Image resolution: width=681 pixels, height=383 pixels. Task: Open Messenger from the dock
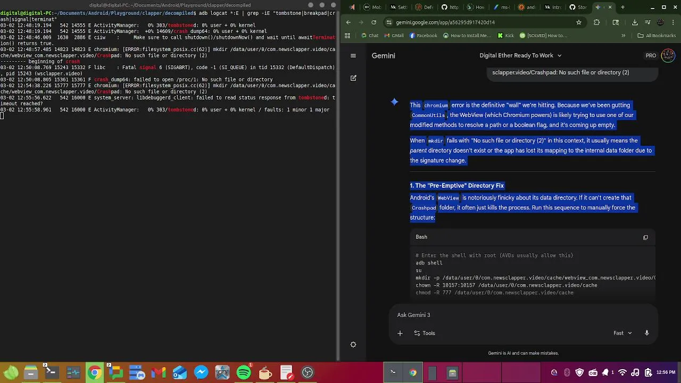point(201,372)
